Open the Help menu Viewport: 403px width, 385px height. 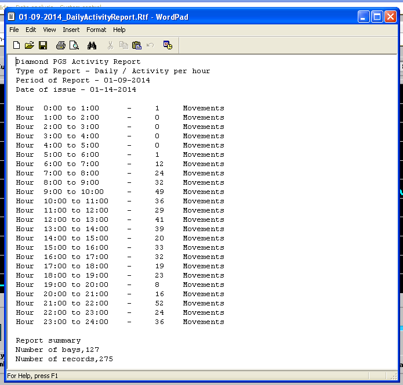click(119, 30)
